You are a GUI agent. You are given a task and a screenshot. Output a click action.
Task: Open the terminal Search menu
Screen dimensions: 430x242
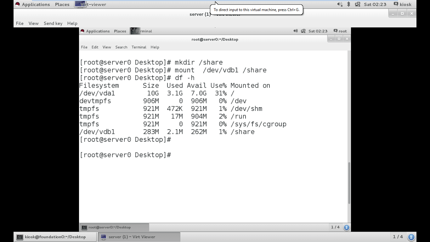[x=121, y=47]
